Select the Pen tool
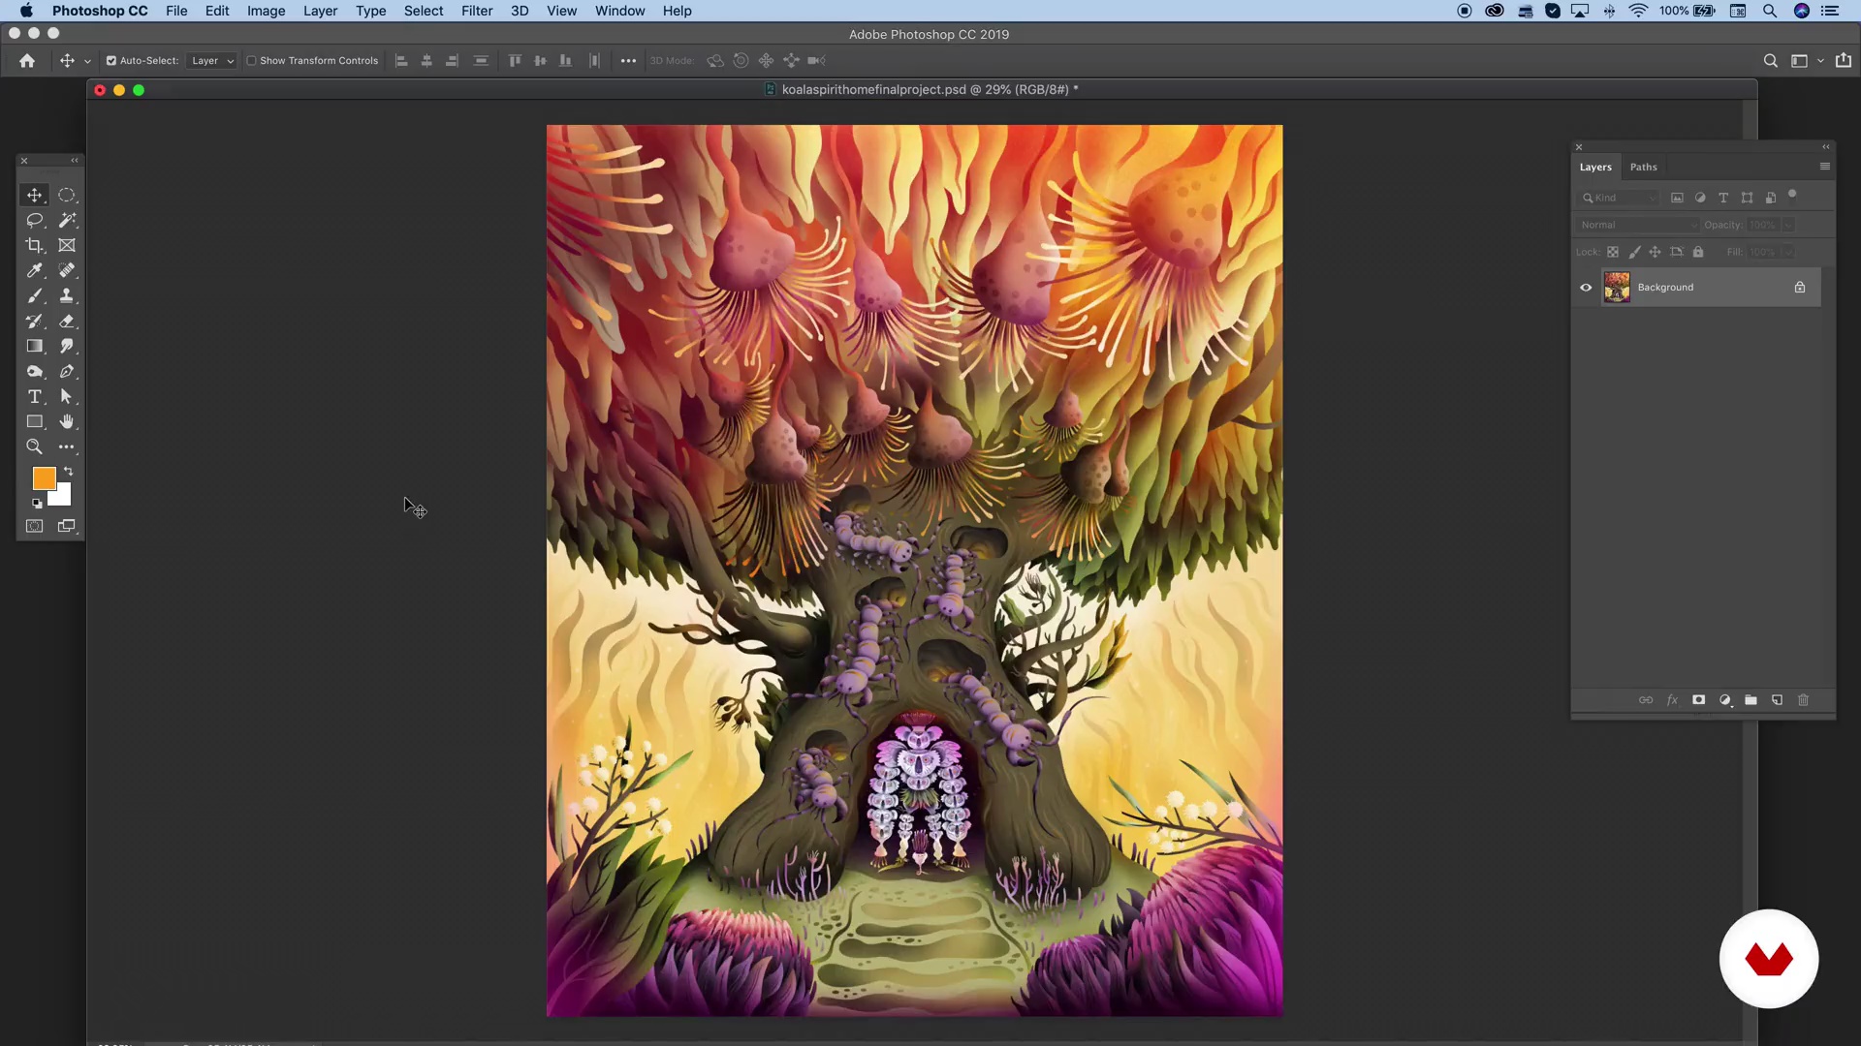The image size is (1861, 1046). (x=67, y=371)
